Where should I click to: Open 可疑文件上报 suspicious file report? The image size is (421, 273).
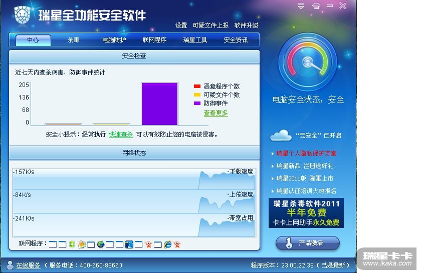click(x=210, y=25)
